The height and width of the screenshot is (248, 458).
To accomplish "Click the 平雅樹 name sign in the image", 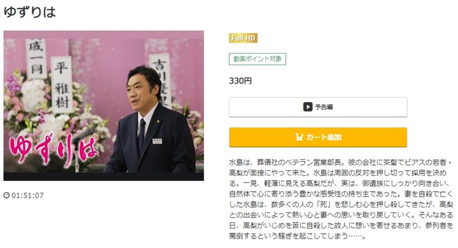I will [x=62, y=85].
